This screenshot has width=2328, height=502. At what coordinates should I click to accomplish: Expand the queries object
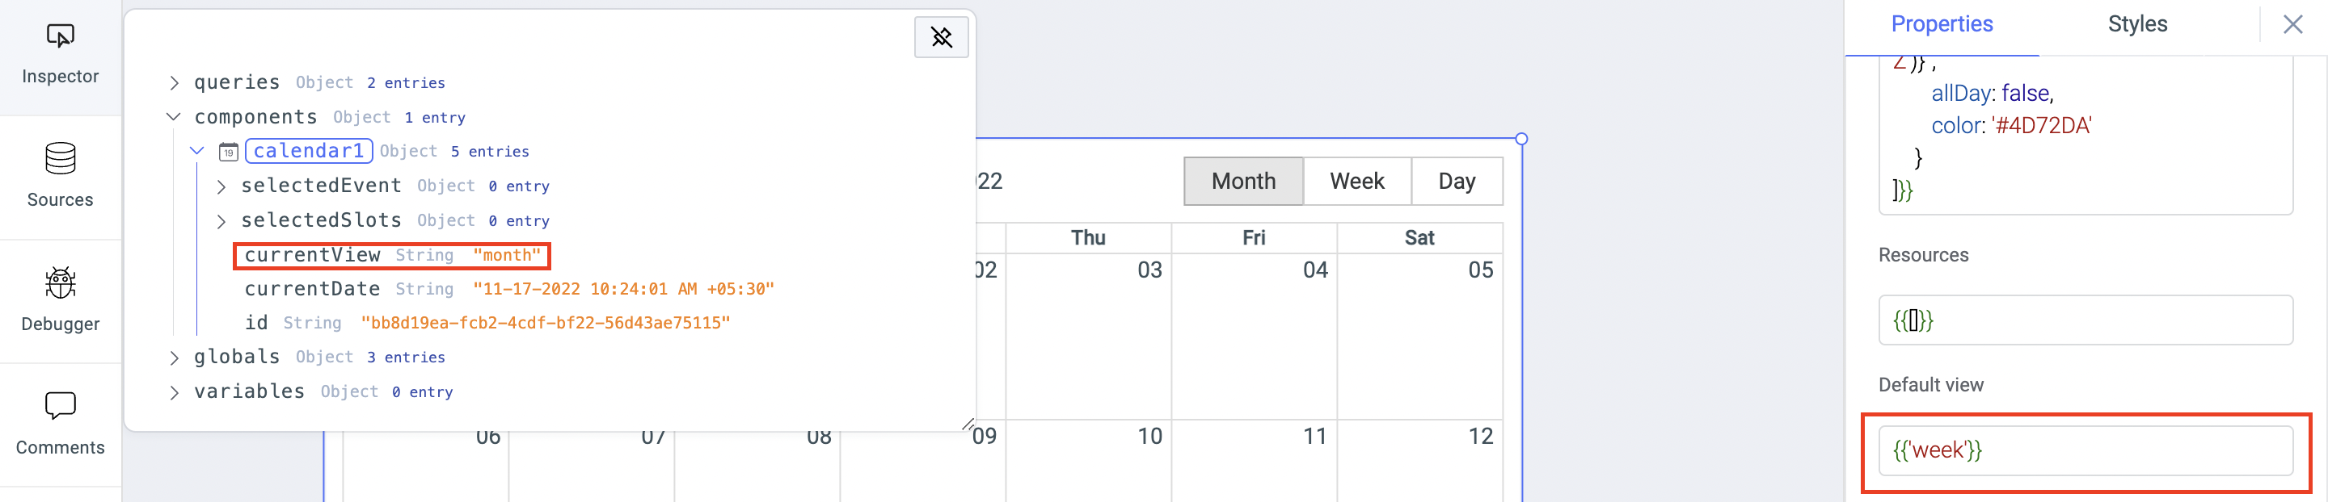[x=175, y=82]
